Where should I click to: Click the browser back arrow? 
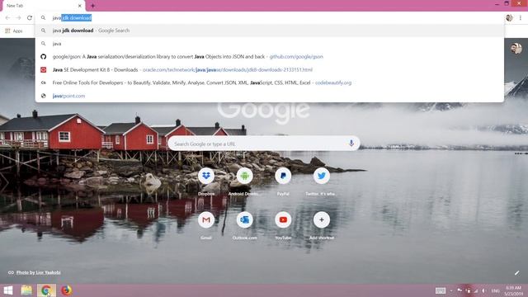[x=7, y=18]
